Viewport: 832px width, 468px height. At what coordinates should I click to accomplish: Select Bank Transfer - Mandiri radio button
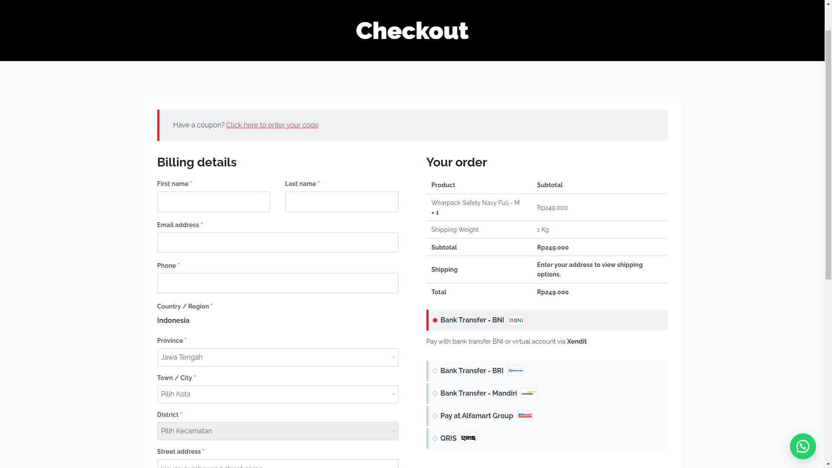(435, 393)
